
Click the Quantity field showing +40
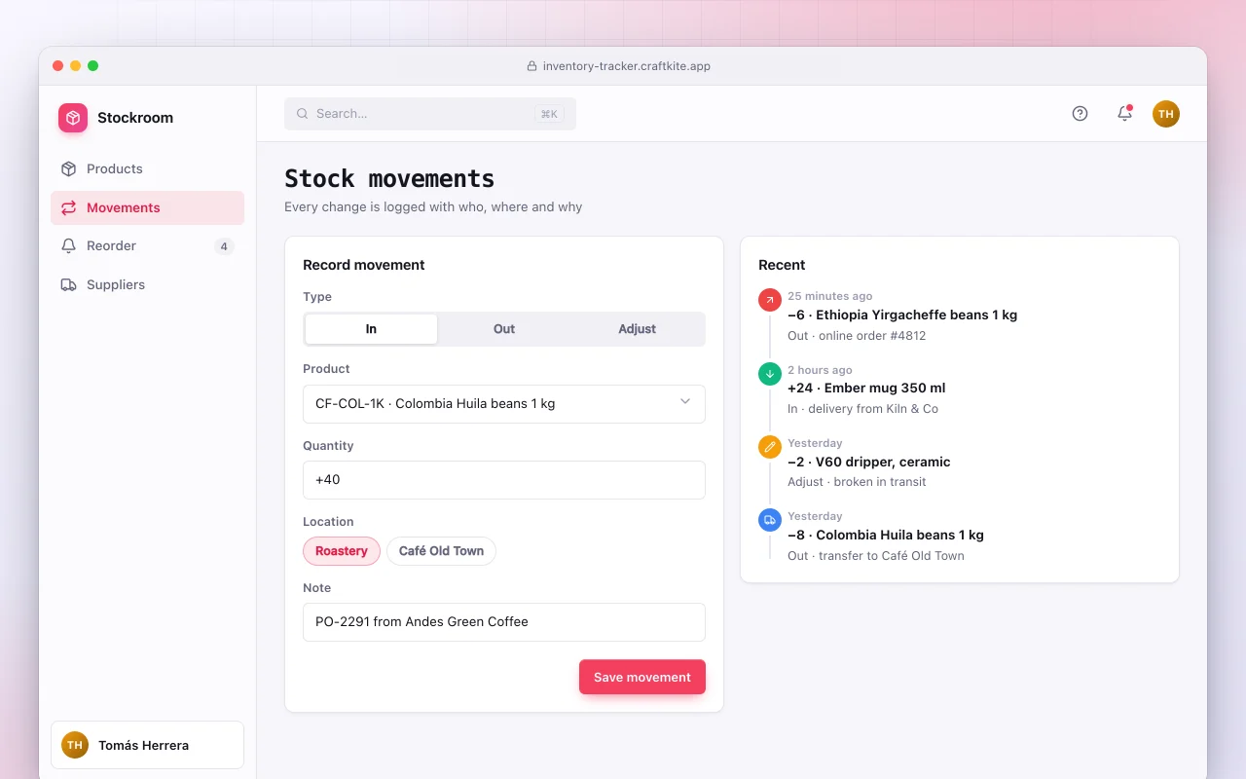click(x=504, y=480)
